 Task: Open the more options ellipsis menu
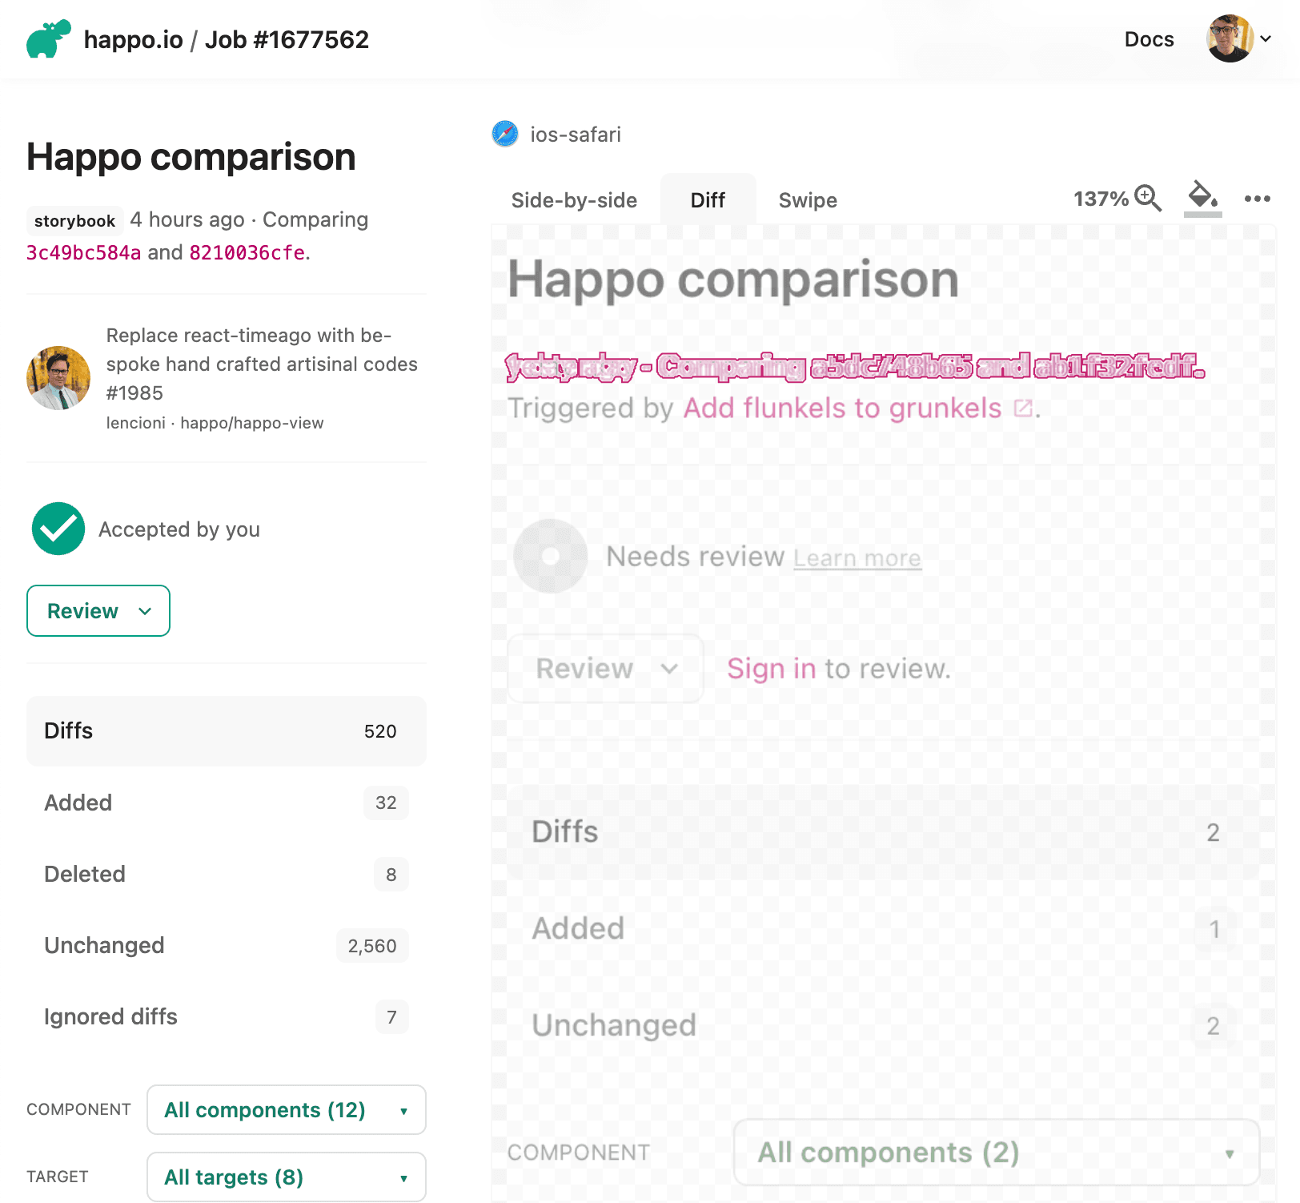point(1256,199)
